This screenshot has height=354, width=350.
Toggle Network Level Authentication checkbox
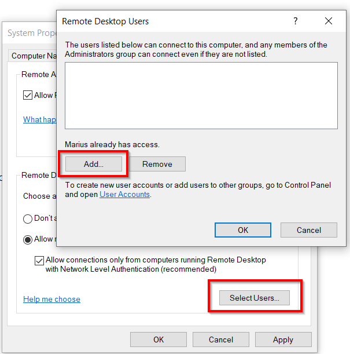click(x=39, y=260)
